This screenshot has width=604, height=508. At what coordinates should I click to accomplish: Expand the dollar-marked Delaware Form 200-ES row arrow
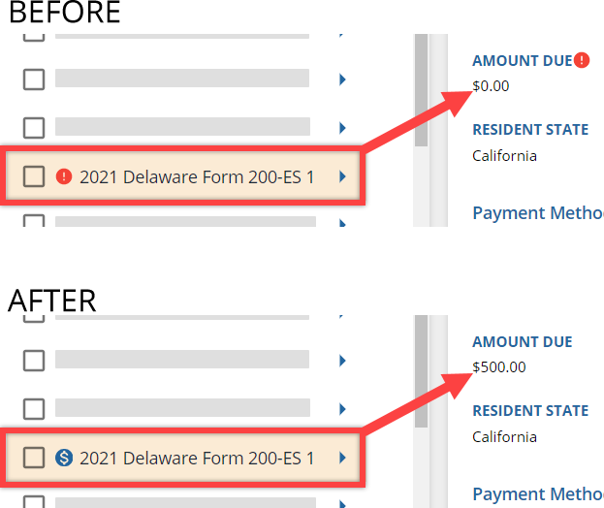click(342, 457)
